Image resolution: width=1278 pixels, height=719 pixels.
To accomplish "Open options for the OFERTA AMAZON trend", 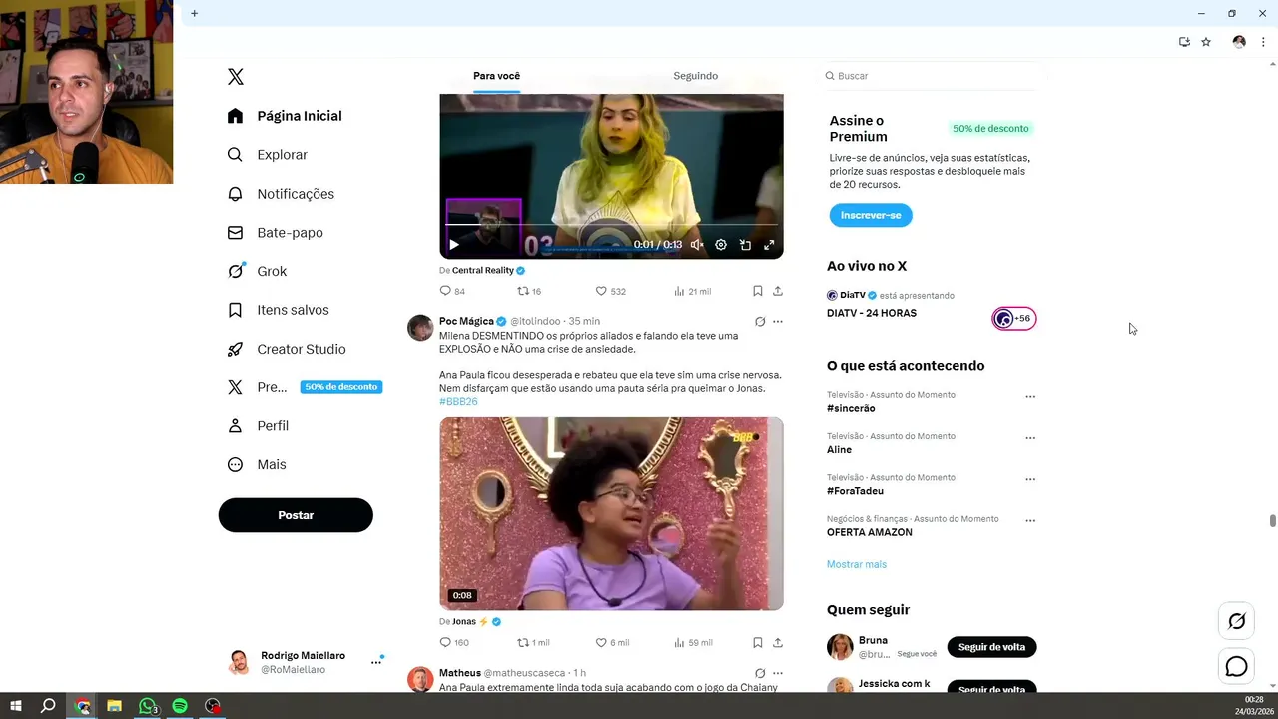I will tap(1030, 521).
